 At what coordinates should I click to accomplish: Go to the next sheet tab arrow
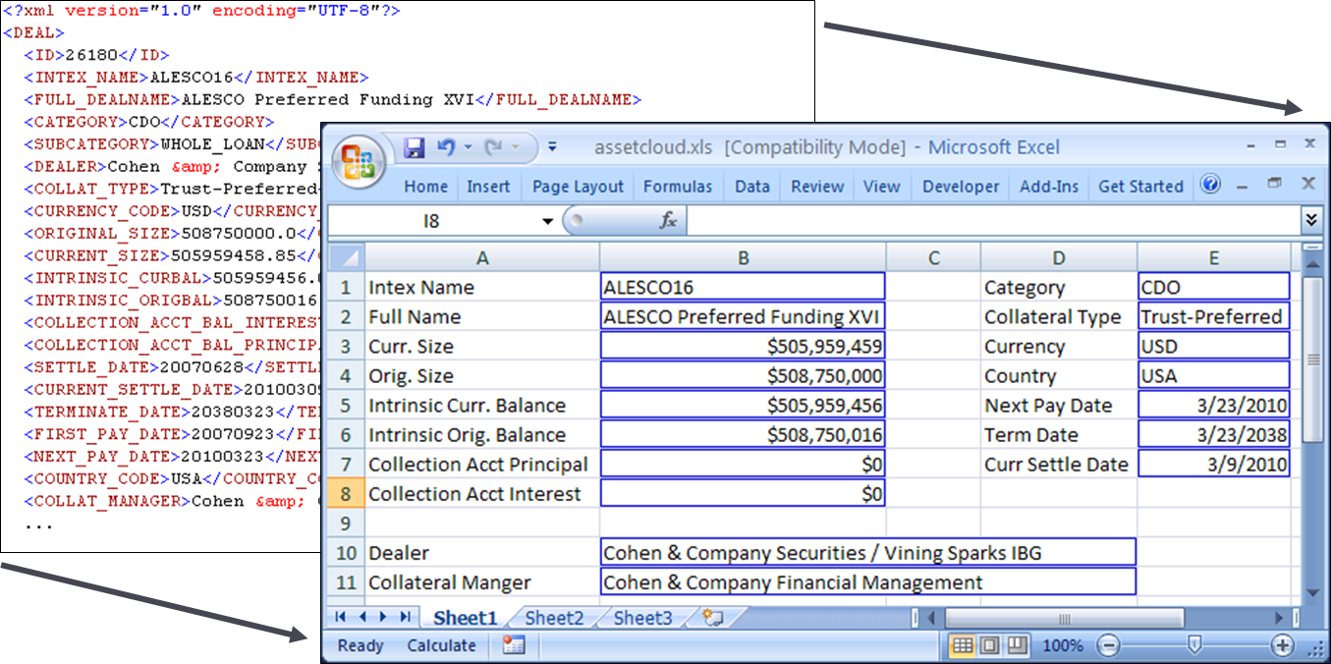click(x=384, y=618)
